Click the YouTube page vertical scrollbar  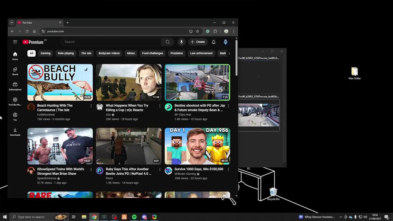(236, 58)
